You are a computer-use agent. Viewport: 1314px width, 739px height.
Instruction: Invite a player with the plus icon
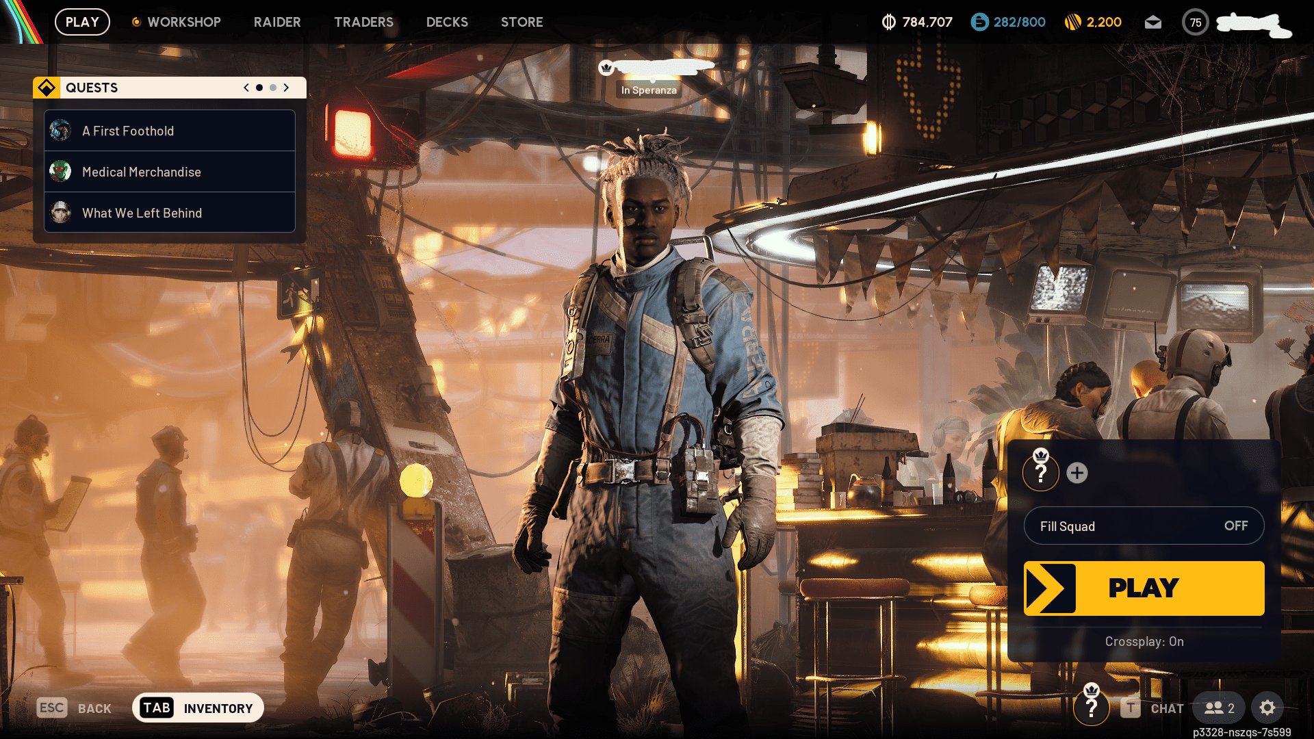(1077, 472)
